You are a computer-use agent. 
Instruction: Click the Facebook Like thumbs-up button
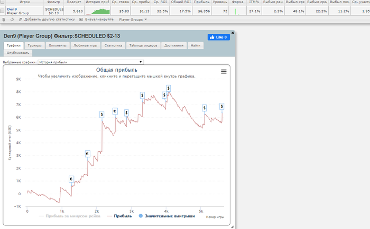(218, 37)
